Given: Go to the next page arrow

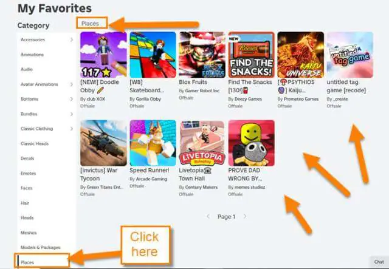Looking at the screenshot, I should [245, 216].
